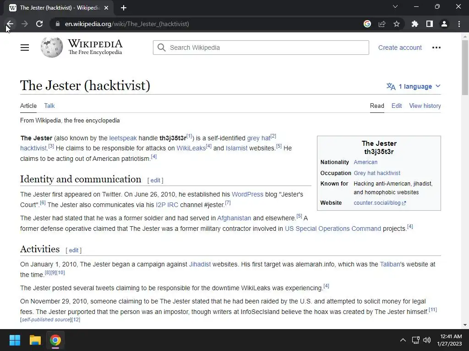This screenshot has width=469, height=351.
Task: Click the page vertical scrollbar thumb
Action: [x=465, y=68]
